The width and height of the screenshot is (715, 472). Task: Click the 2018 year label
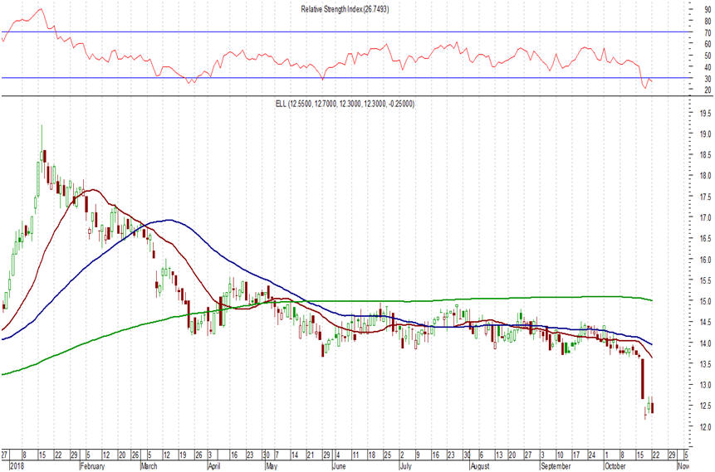click(10, 467)
